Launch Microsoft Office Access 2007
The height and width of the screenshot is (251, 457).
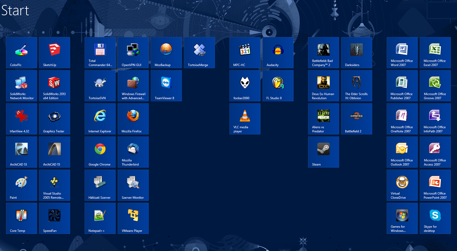coord(435,152)
